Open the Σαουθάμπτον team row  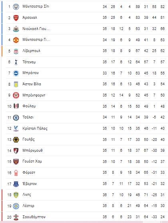pos(87,217)
